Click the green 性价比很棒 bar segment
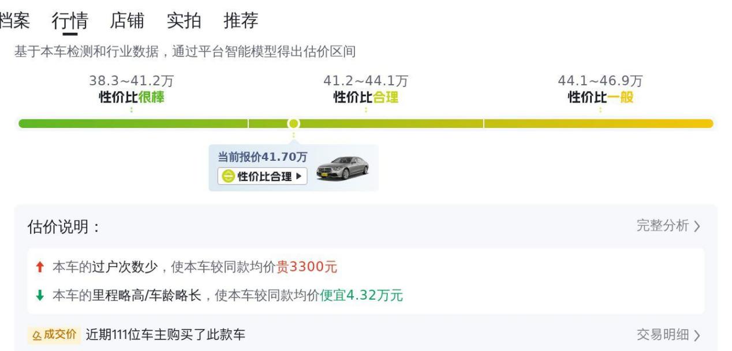 tap(133, 123)
